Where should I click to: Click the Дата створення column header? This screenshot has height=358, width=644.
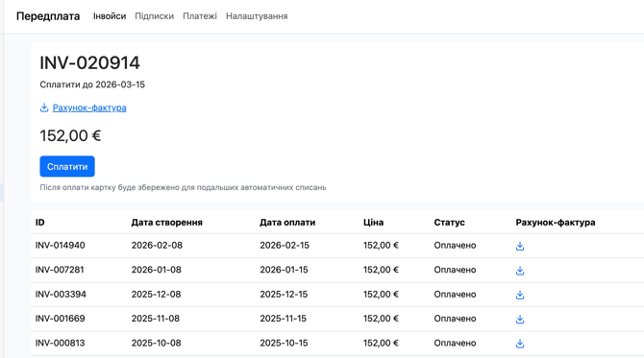(166, 223)
